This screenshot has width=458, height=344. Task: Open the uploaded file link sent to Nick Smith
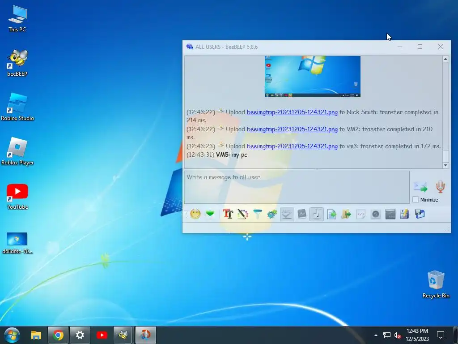pyautogui.click(x=292, y=112)
